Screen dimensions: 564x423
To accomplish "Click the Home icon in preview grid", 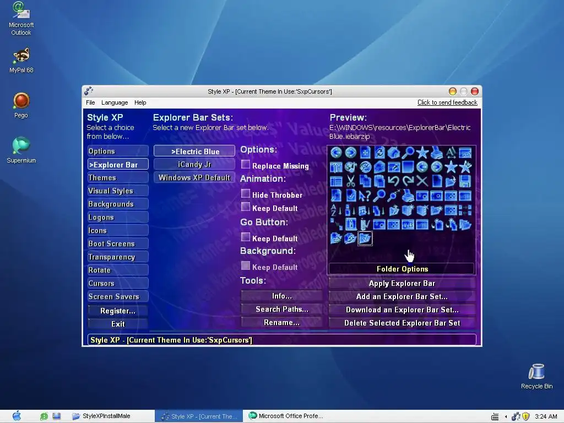I will [x=394, y=153].
